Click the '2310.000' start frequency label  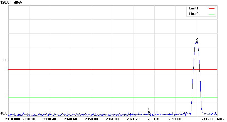pos(13,119)
